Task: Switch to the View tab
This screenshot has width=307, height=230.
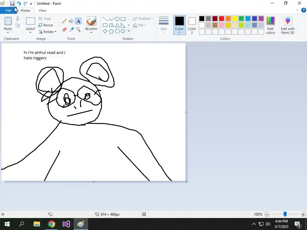Action: point(42,10)
